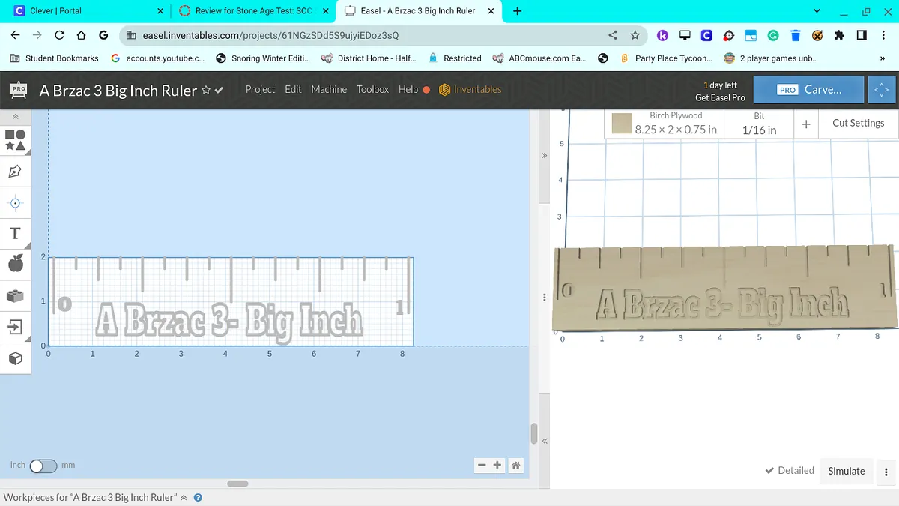899x506 pixels.
Task: Open the Apps brick icon
Action: [x=15, y=296]
